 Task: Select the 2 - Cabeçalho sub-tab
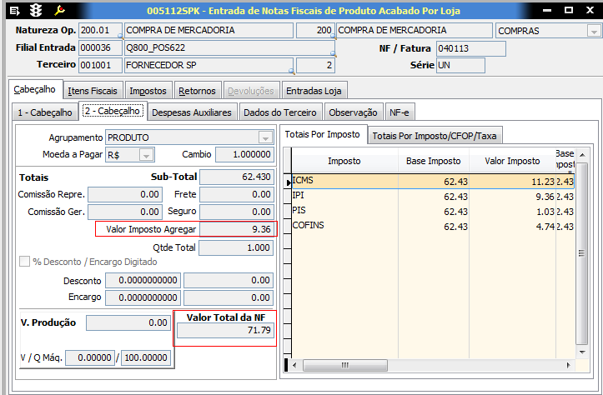click(113, 111)
